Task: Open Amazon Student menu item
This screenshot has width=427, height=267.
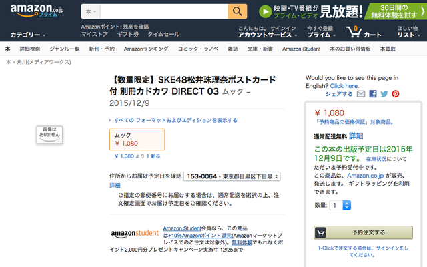Action: point(301,49)
